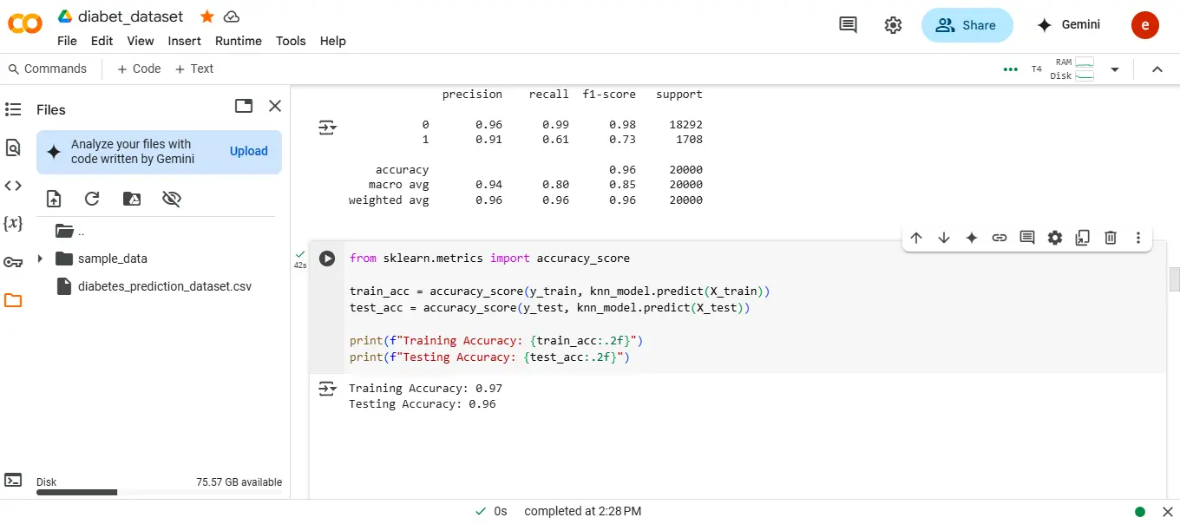This screenshot has height=524, width=1180.
Task: Click the green connected status dot
Action: [1140, 512]
